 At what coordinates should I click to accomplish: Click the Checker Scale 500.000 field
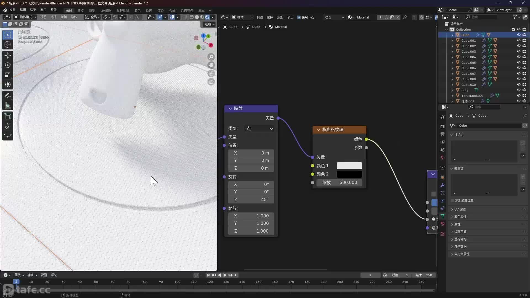pyautogui.click(x=339, y=183)
